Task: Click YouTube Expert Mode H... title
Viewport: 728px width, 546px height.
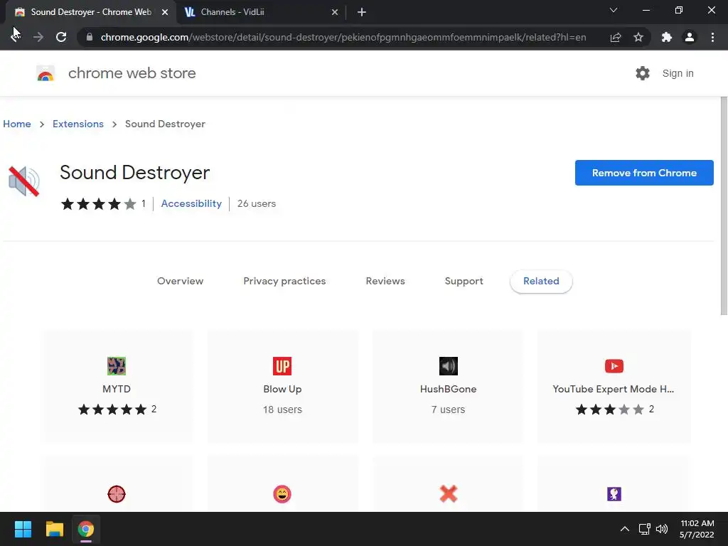Action: pyautogui.click(x=614, y=389)
